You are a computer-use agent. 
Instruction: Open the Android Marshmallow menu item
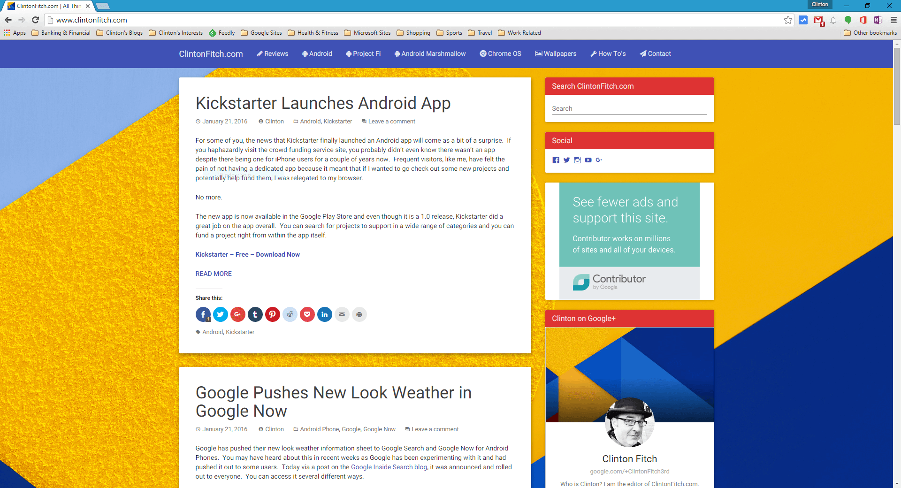[x=430, y=53]
